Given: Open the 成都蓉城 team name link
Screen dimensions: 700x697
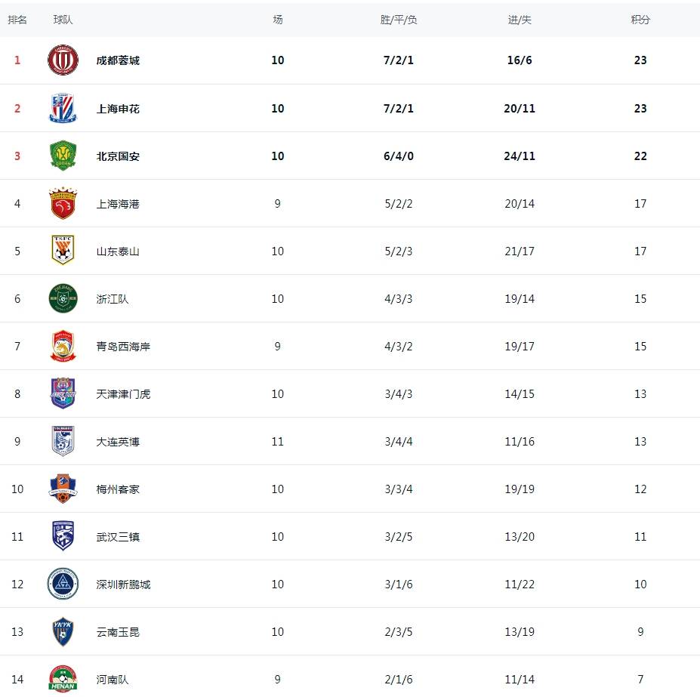Looking at the screenshot, I should [118, 60].
